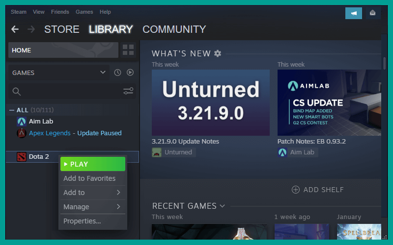Open the Unturned 3.21.9.0 news thumbnail
Image resolution: width=393 pixels, height=245 pixels.
211,102
